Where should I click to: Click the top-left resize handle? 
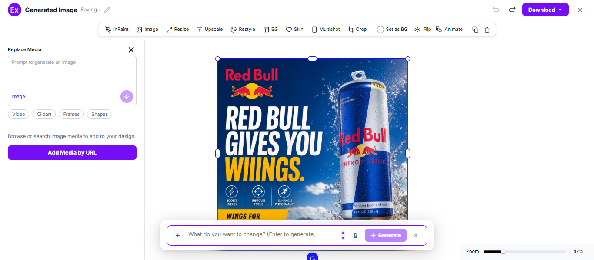tap(217, 59)
